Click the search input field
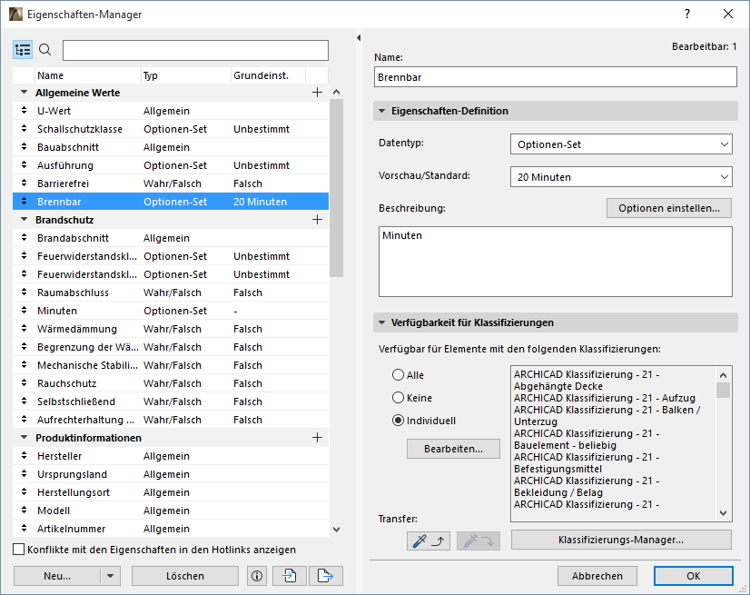This screenshot has width=750, height=595. (195, 50)
